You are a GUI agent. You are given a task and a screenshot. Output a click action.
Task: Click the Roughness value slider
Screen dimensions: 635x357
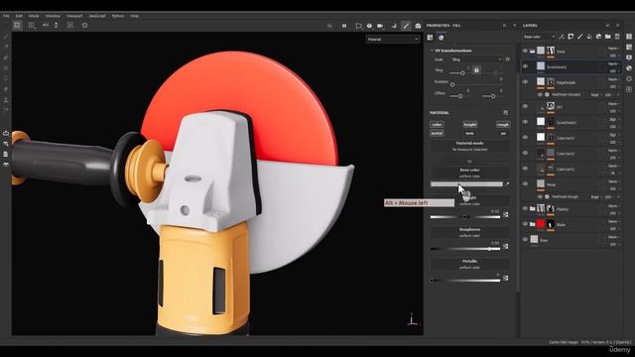coord(465,249)
